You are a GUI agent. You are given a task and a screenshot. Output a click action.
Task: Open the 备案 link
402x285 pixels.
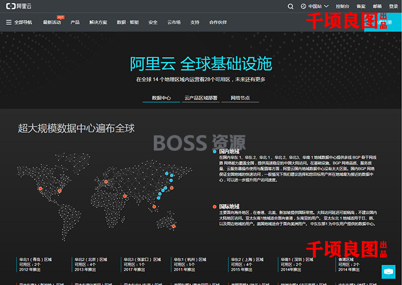click(361, 6)
